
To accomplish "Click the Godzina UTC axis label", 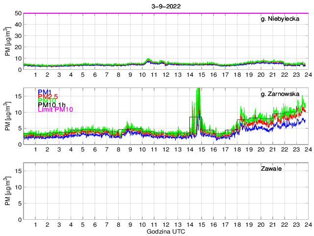I will point(165,231).
